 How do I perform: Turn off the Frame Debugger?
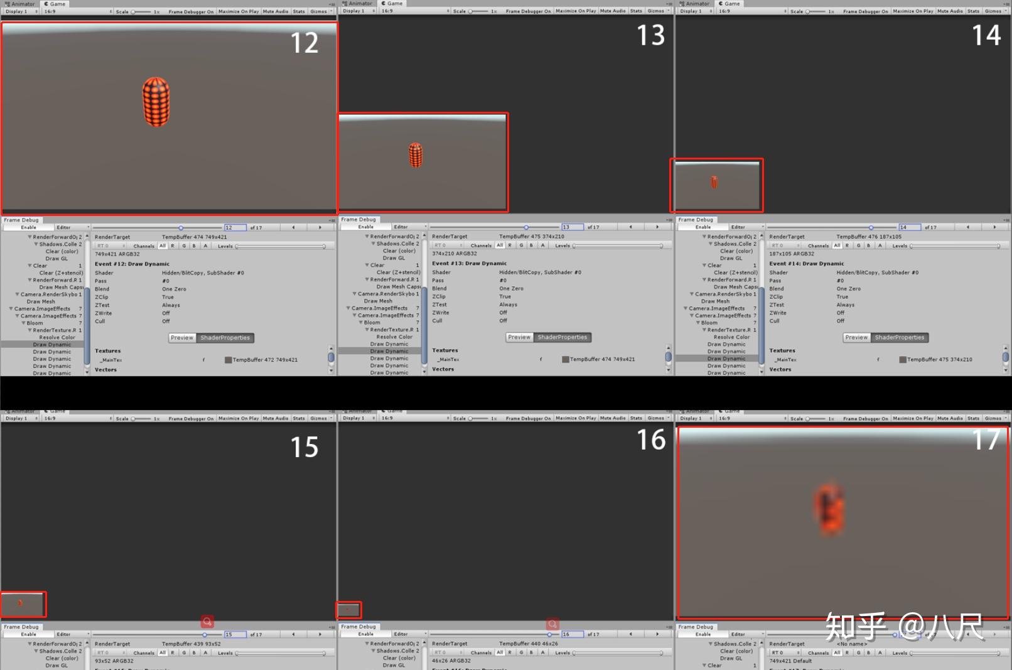(x=190, y=11)
